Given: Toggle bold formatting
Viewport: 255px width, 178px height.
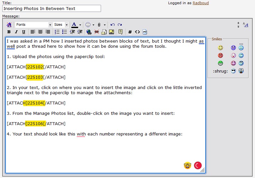Looking at the screenshot, I should pyautogui.click(x=9, y=32).
